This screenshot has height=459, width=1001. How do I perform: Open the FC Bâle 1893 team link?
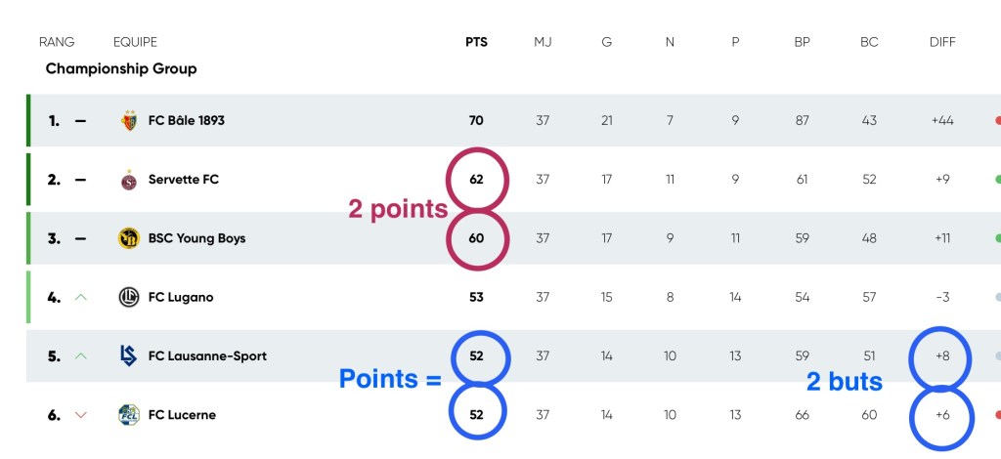(187, 121)
